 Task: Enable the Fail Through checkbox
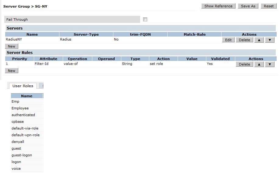click(x=145, y=19)
